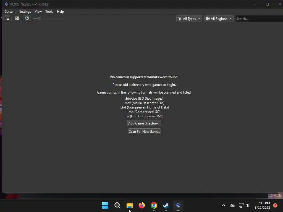Open Steam from the taskbar
Viewport: 283px width, 212px height.
166,205
